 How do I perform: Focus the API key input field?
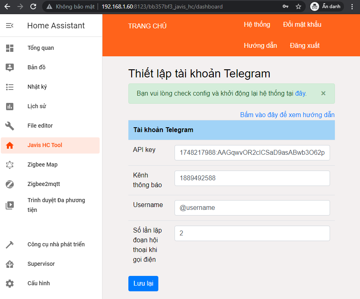tap(252, 153)
